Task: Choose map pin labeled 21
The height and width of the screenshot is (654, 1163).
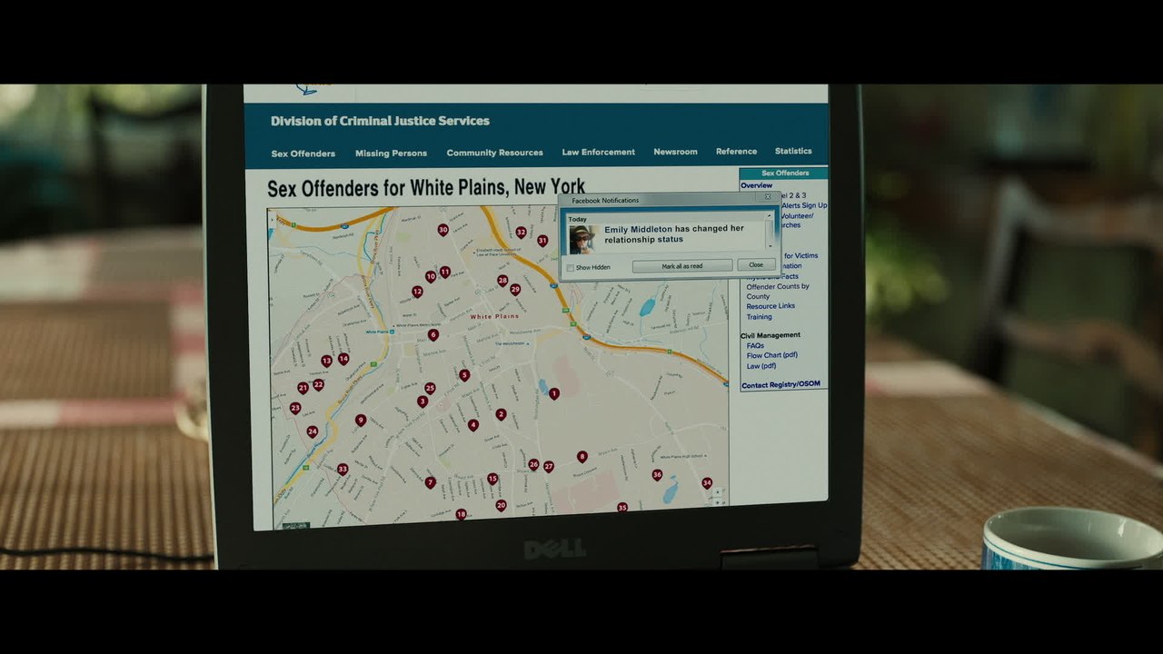Action: pyautogui.click(x=303, y=388)
